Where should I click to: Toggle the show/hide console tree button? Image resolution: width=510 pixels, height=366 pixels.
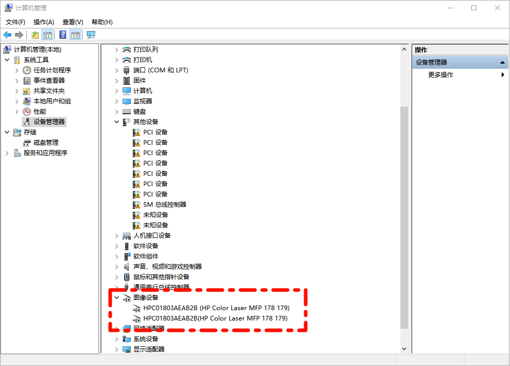click(x=48, y=35)
